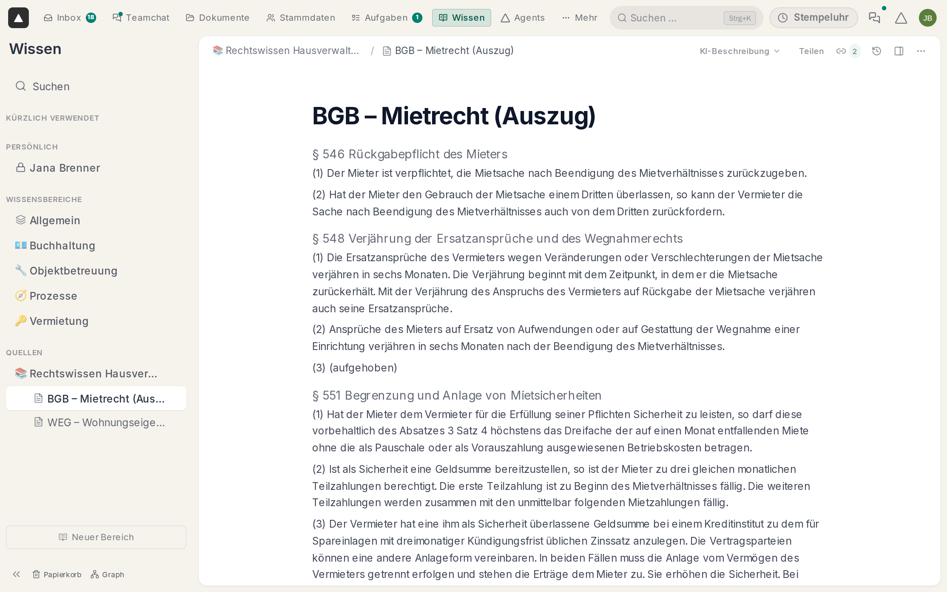Click the page title BGB – Mietrecht (Auszug)
The image size is (947, 592).
[x=454, y=116]
